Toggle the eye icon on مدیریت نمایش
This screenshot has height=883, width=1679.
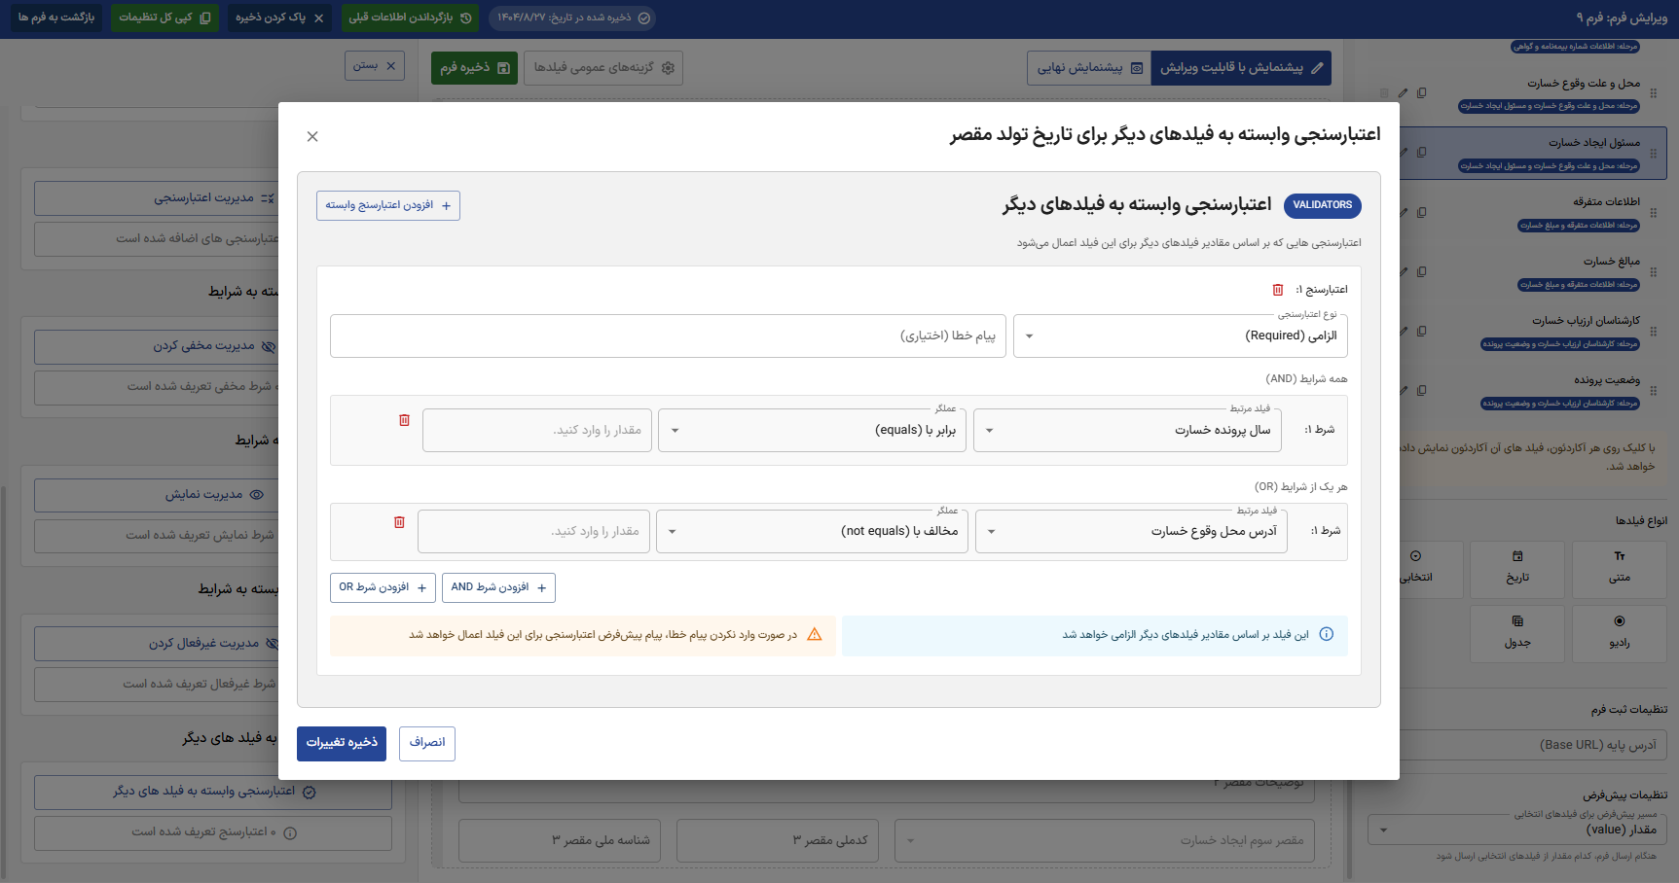(256, 494)
